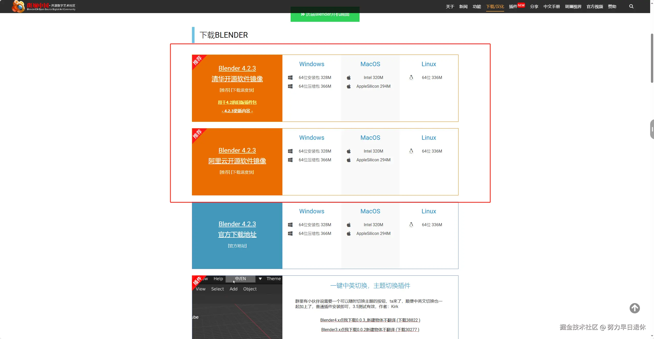Viewport: 654px width, 339px height.
Task: Click Apple icon beside official AppleSilicon 294M
Action: tap(349, 233)
